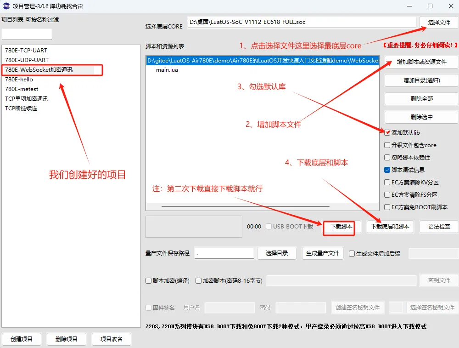Image resolution: width=459 pixels, height=348 pixels.
Task: Click 增加脚本或资源文件 button
Action: tap(421, 62)
